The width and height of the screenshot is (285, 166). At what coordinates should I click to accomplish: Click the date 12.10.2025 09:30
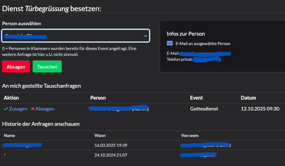[260, 109]
